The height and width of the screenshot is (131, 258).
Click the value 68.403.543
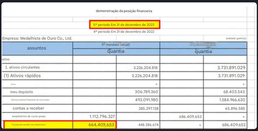[234, 92]
